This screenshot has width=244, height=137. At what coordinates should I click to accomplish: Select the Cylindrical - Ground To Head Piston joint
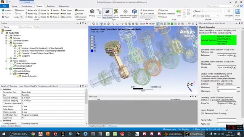click(x=37, y=53)
